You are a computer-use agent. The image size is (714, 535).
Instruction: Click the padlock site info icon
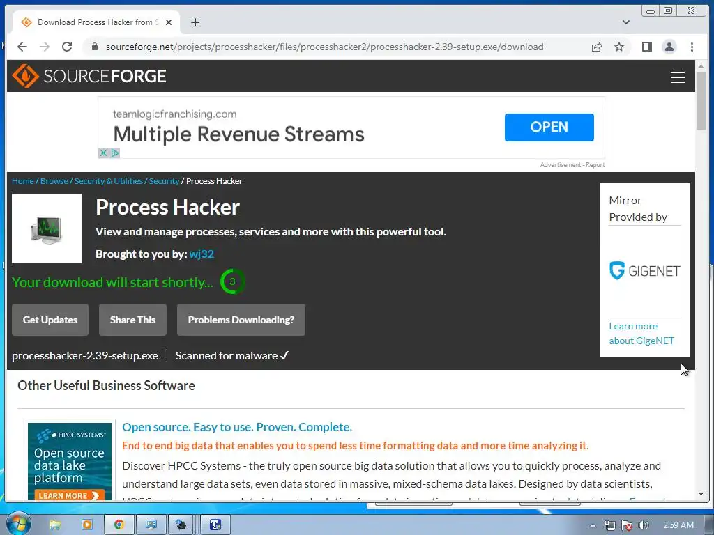[95, 47]
